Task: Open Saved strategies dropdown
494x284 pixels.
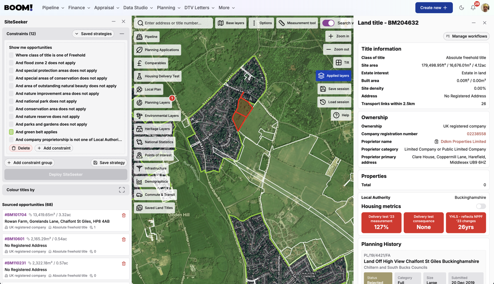Action: [93, 34]
